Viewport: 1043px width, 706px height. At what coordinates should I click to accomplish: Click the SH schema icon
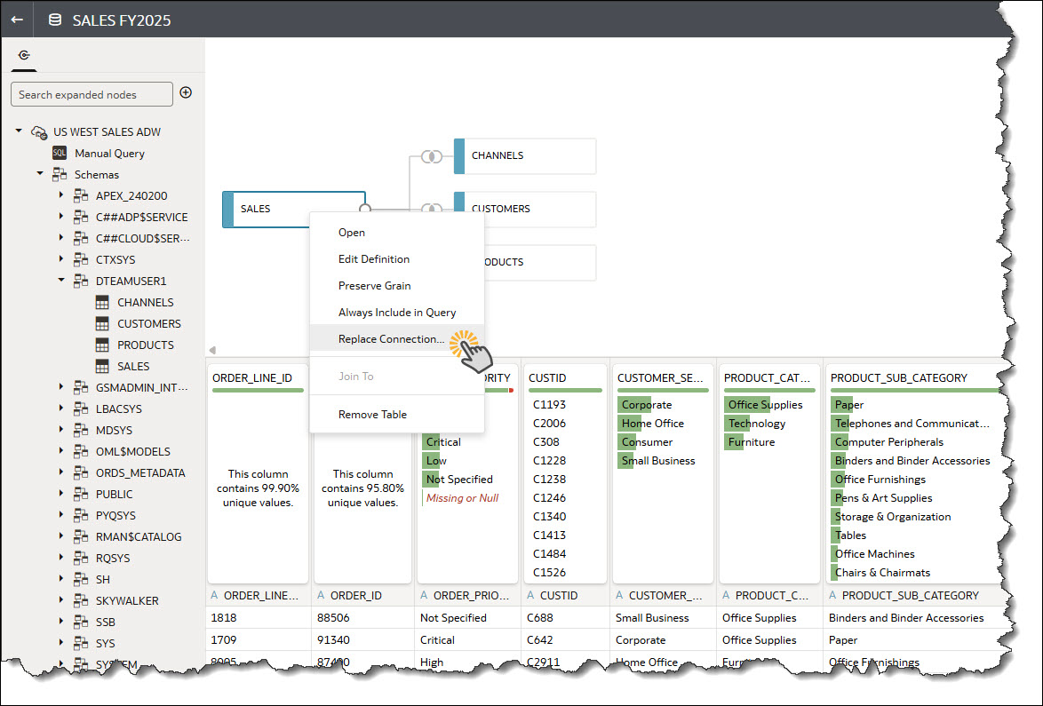point(81,579)
